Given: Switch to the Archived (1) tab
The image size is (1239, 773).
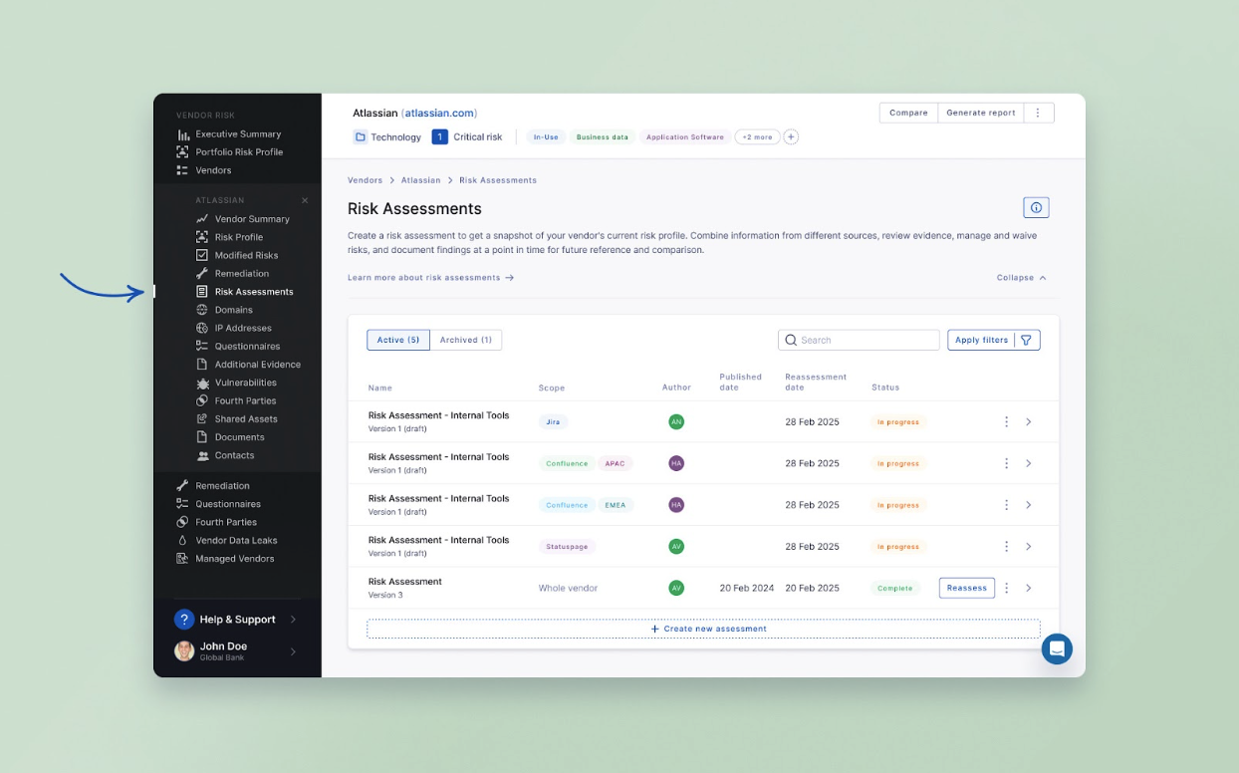Looking at the screenshot, I should click(466, 340).
